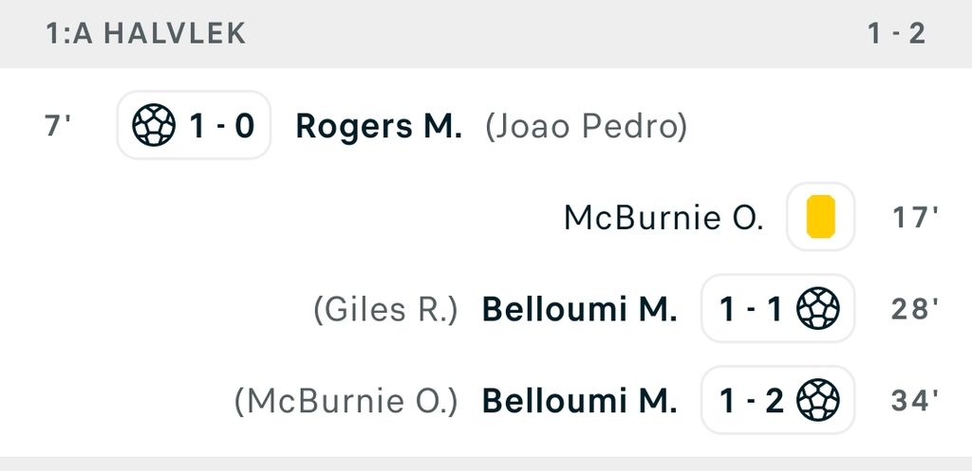The image size is (972, 471).
Task: Click the 1:A HALVLEK section header
Action: (x=486, y=34)
